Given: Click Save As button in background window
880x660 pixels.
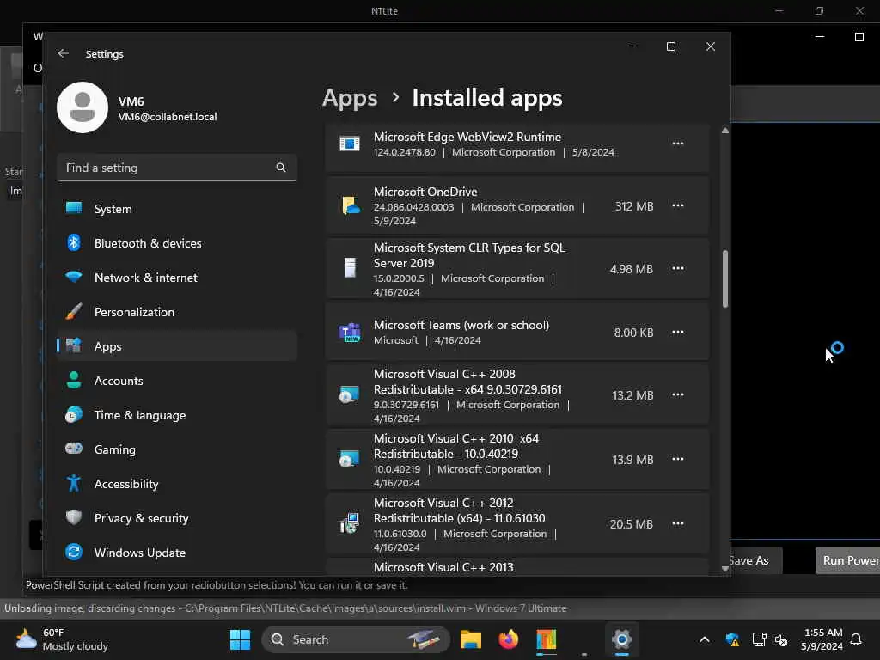Looking at the screenshot, I should pyautogui.click(x=755, y=560).
